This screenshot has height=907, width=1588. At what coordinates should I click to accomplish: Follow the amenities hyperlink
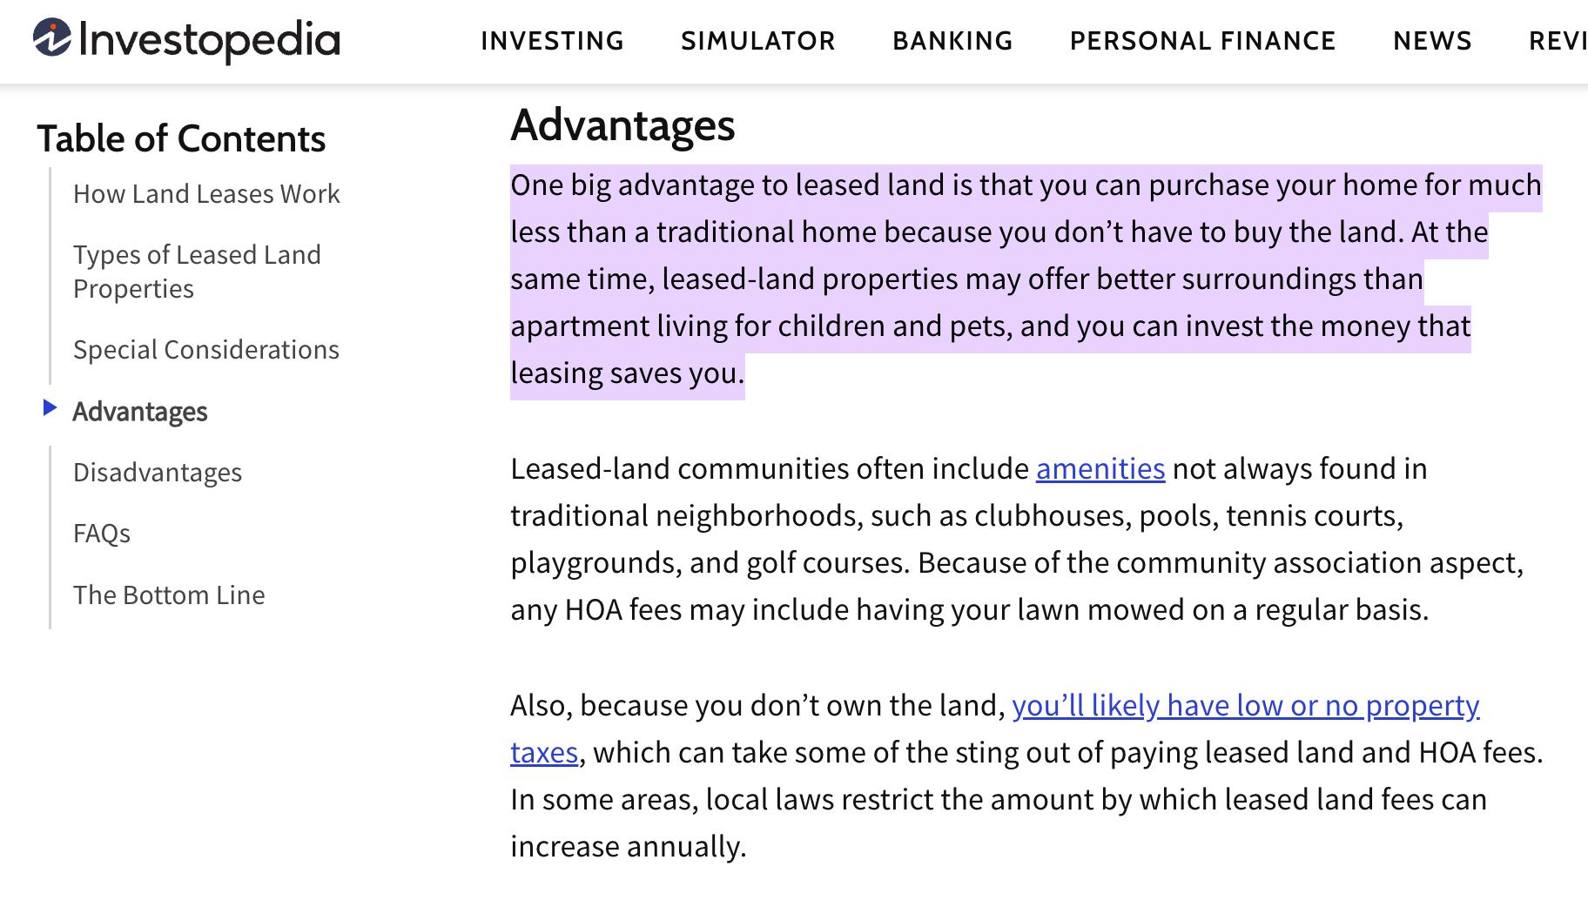(1100, 468)
